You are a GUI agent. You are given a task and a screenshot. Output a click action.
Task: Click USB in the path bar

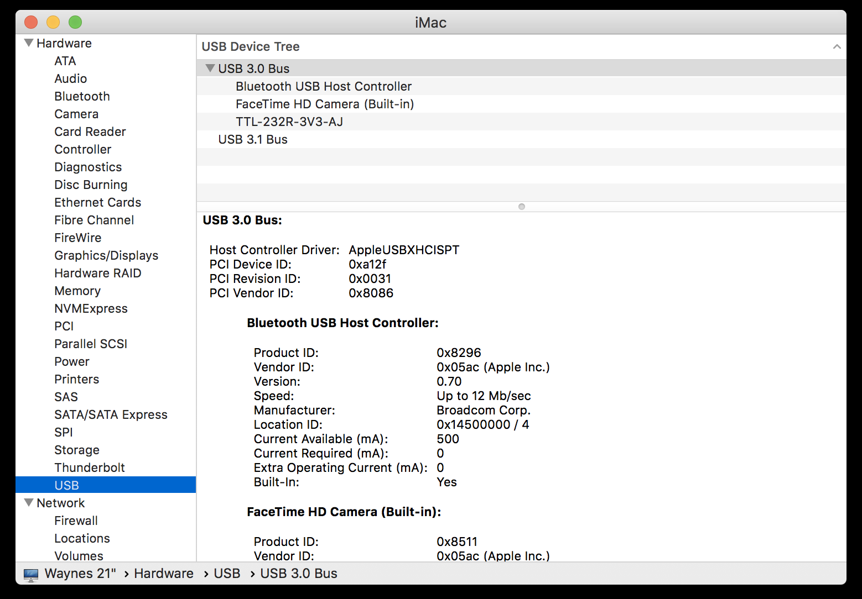pyautogui.click(x=227, y=574)
